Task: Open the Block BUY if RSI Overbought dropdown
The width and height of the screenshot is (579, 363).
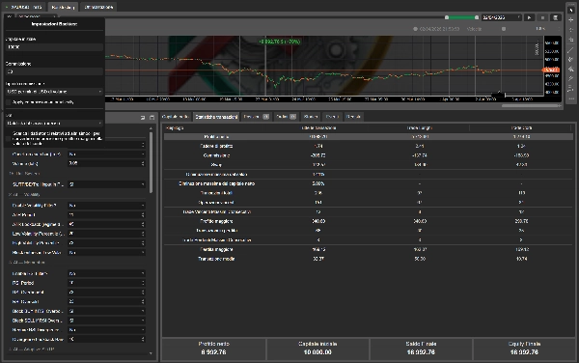Action: pyautogui.click(x=107, y=311)
